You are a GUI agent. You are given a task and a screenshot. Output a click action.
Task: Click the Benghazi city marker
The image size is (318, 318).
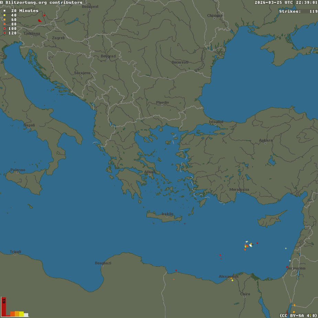click(102, 266)
